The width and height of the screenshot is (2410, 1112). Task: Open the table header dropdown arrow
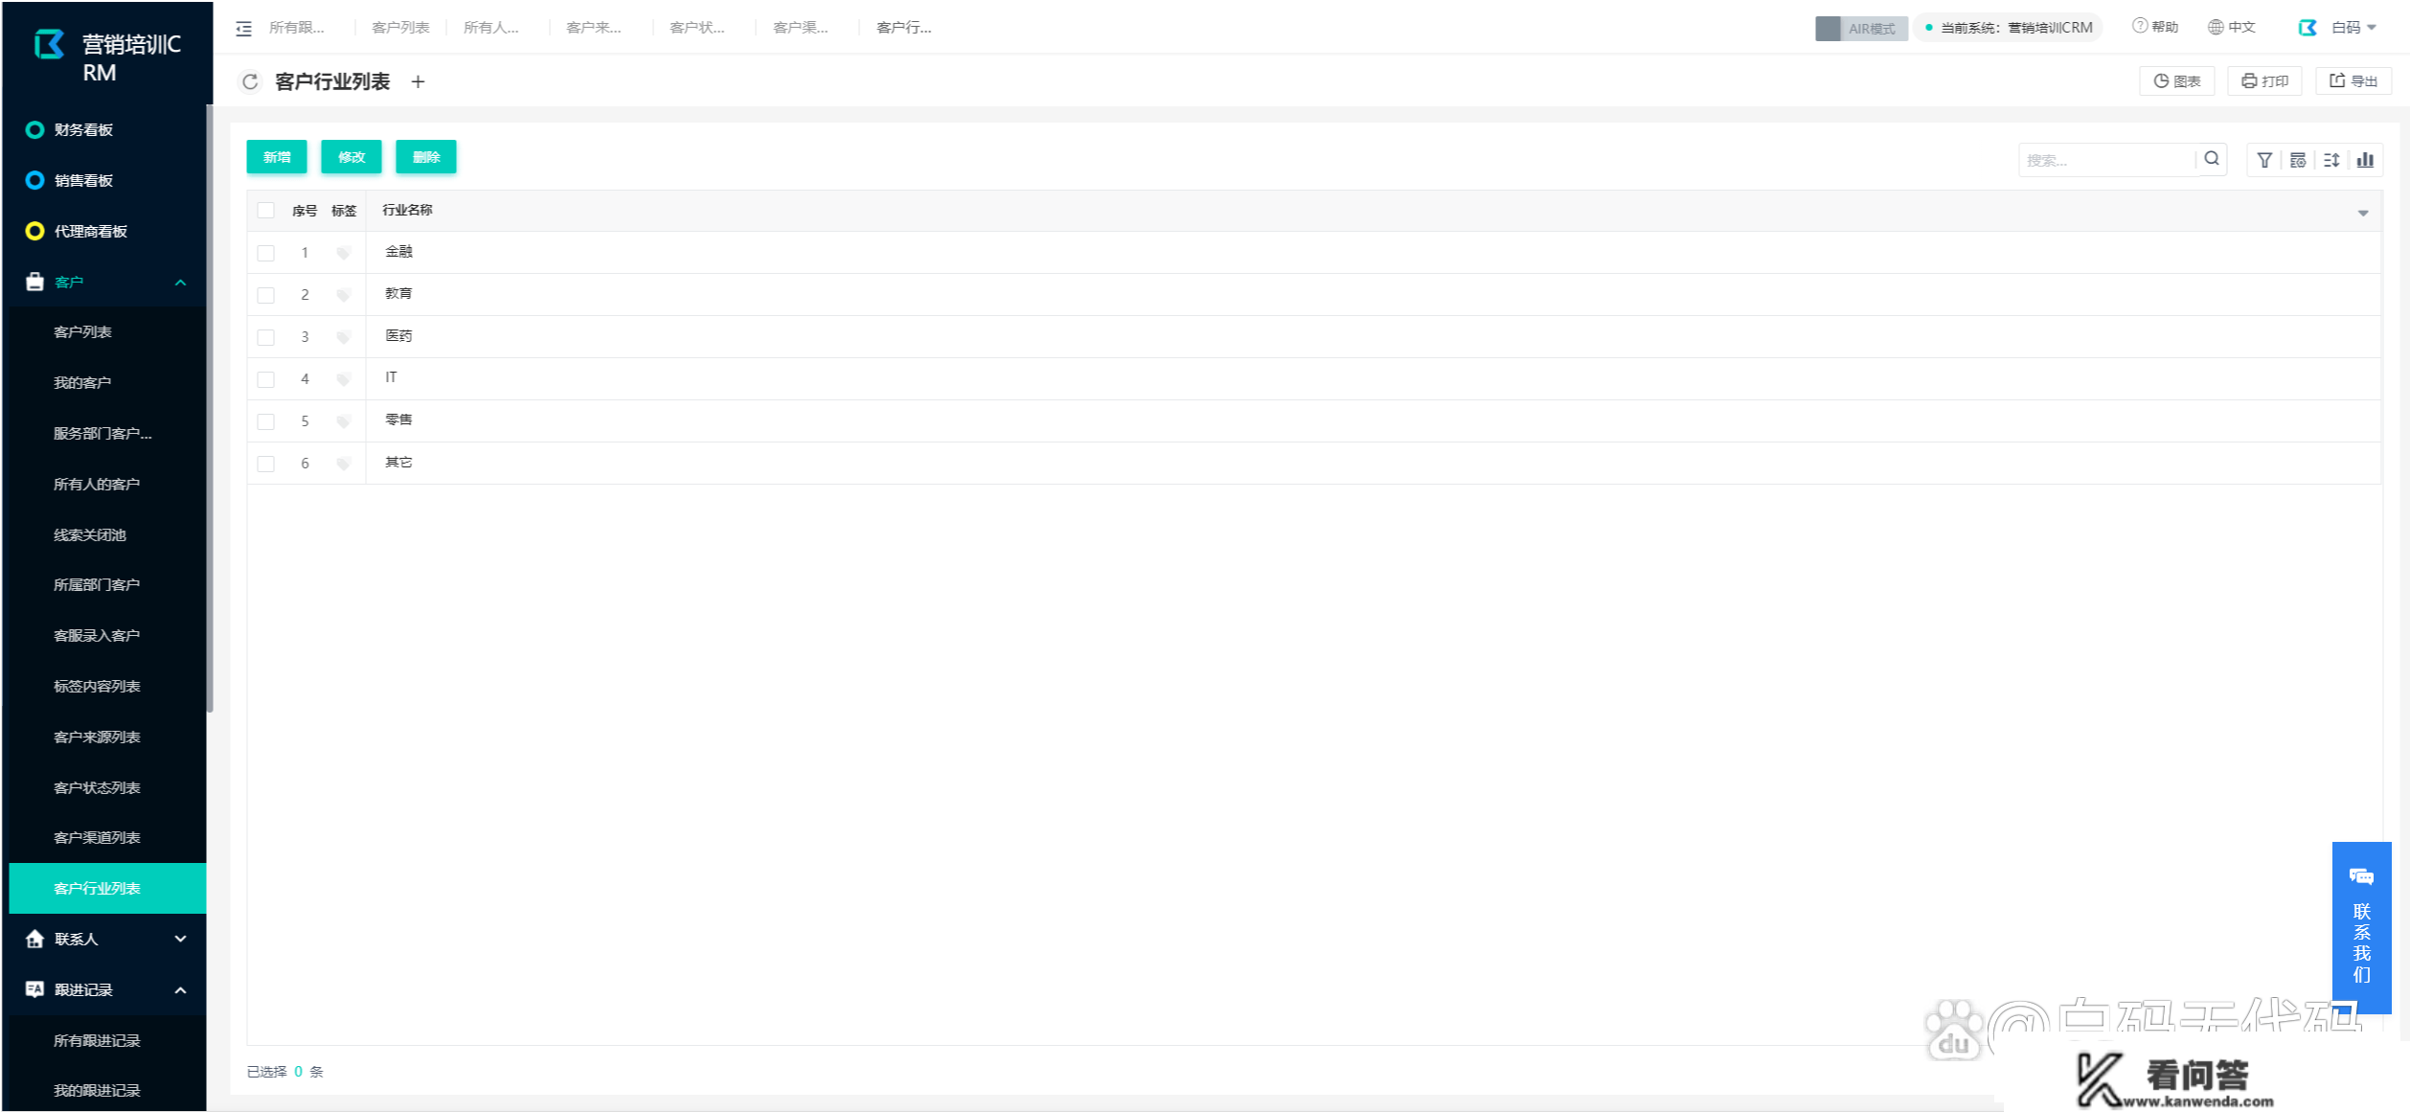click(x=2363, y=213)
